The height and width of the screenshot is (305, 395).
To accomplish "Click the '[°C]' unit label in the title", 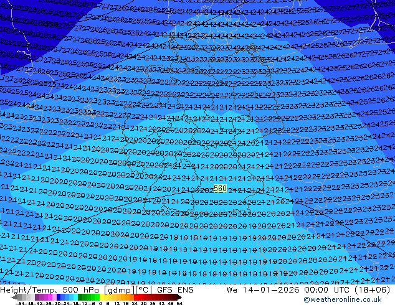I will pyautogui.click(x=144, y=290).
